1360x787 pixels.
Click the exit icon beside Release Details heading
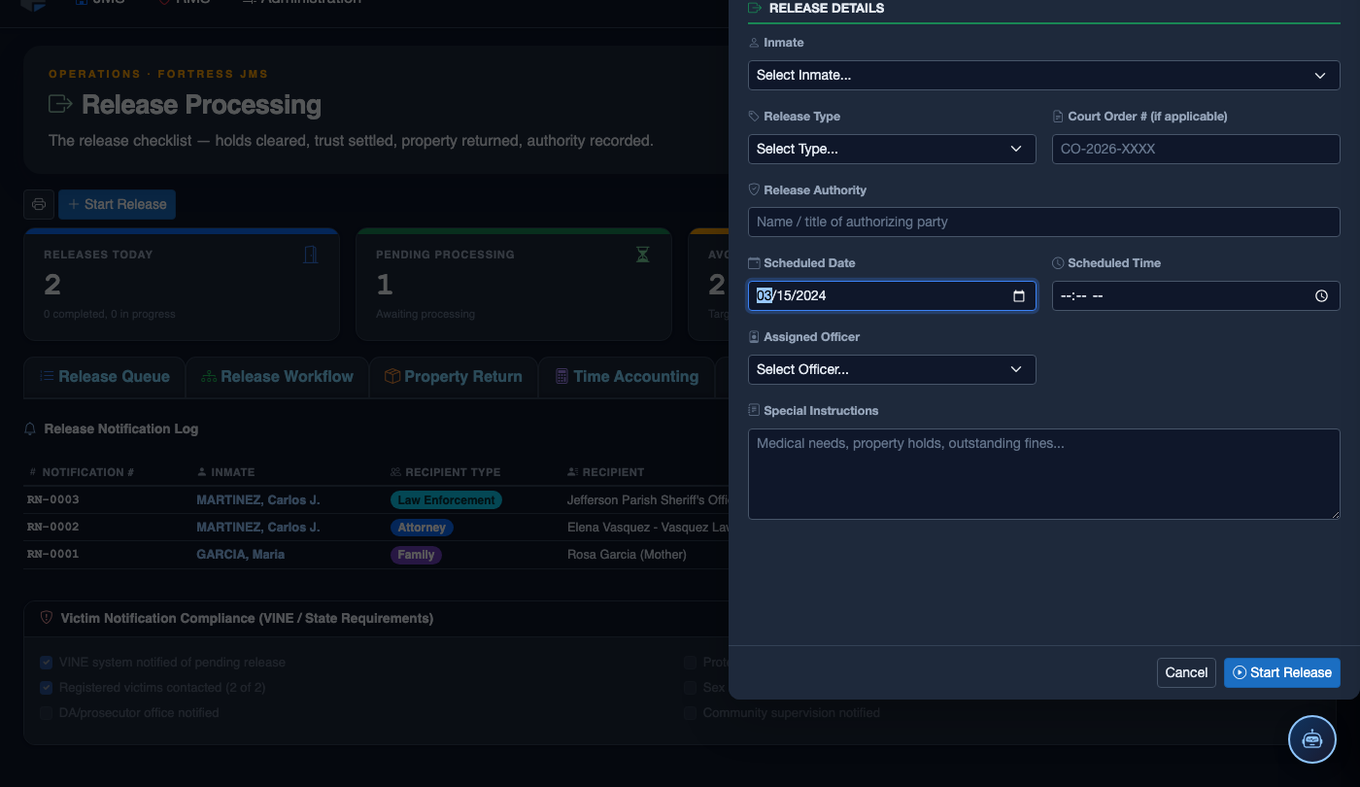pyautogui.click(x=755, y=8)
